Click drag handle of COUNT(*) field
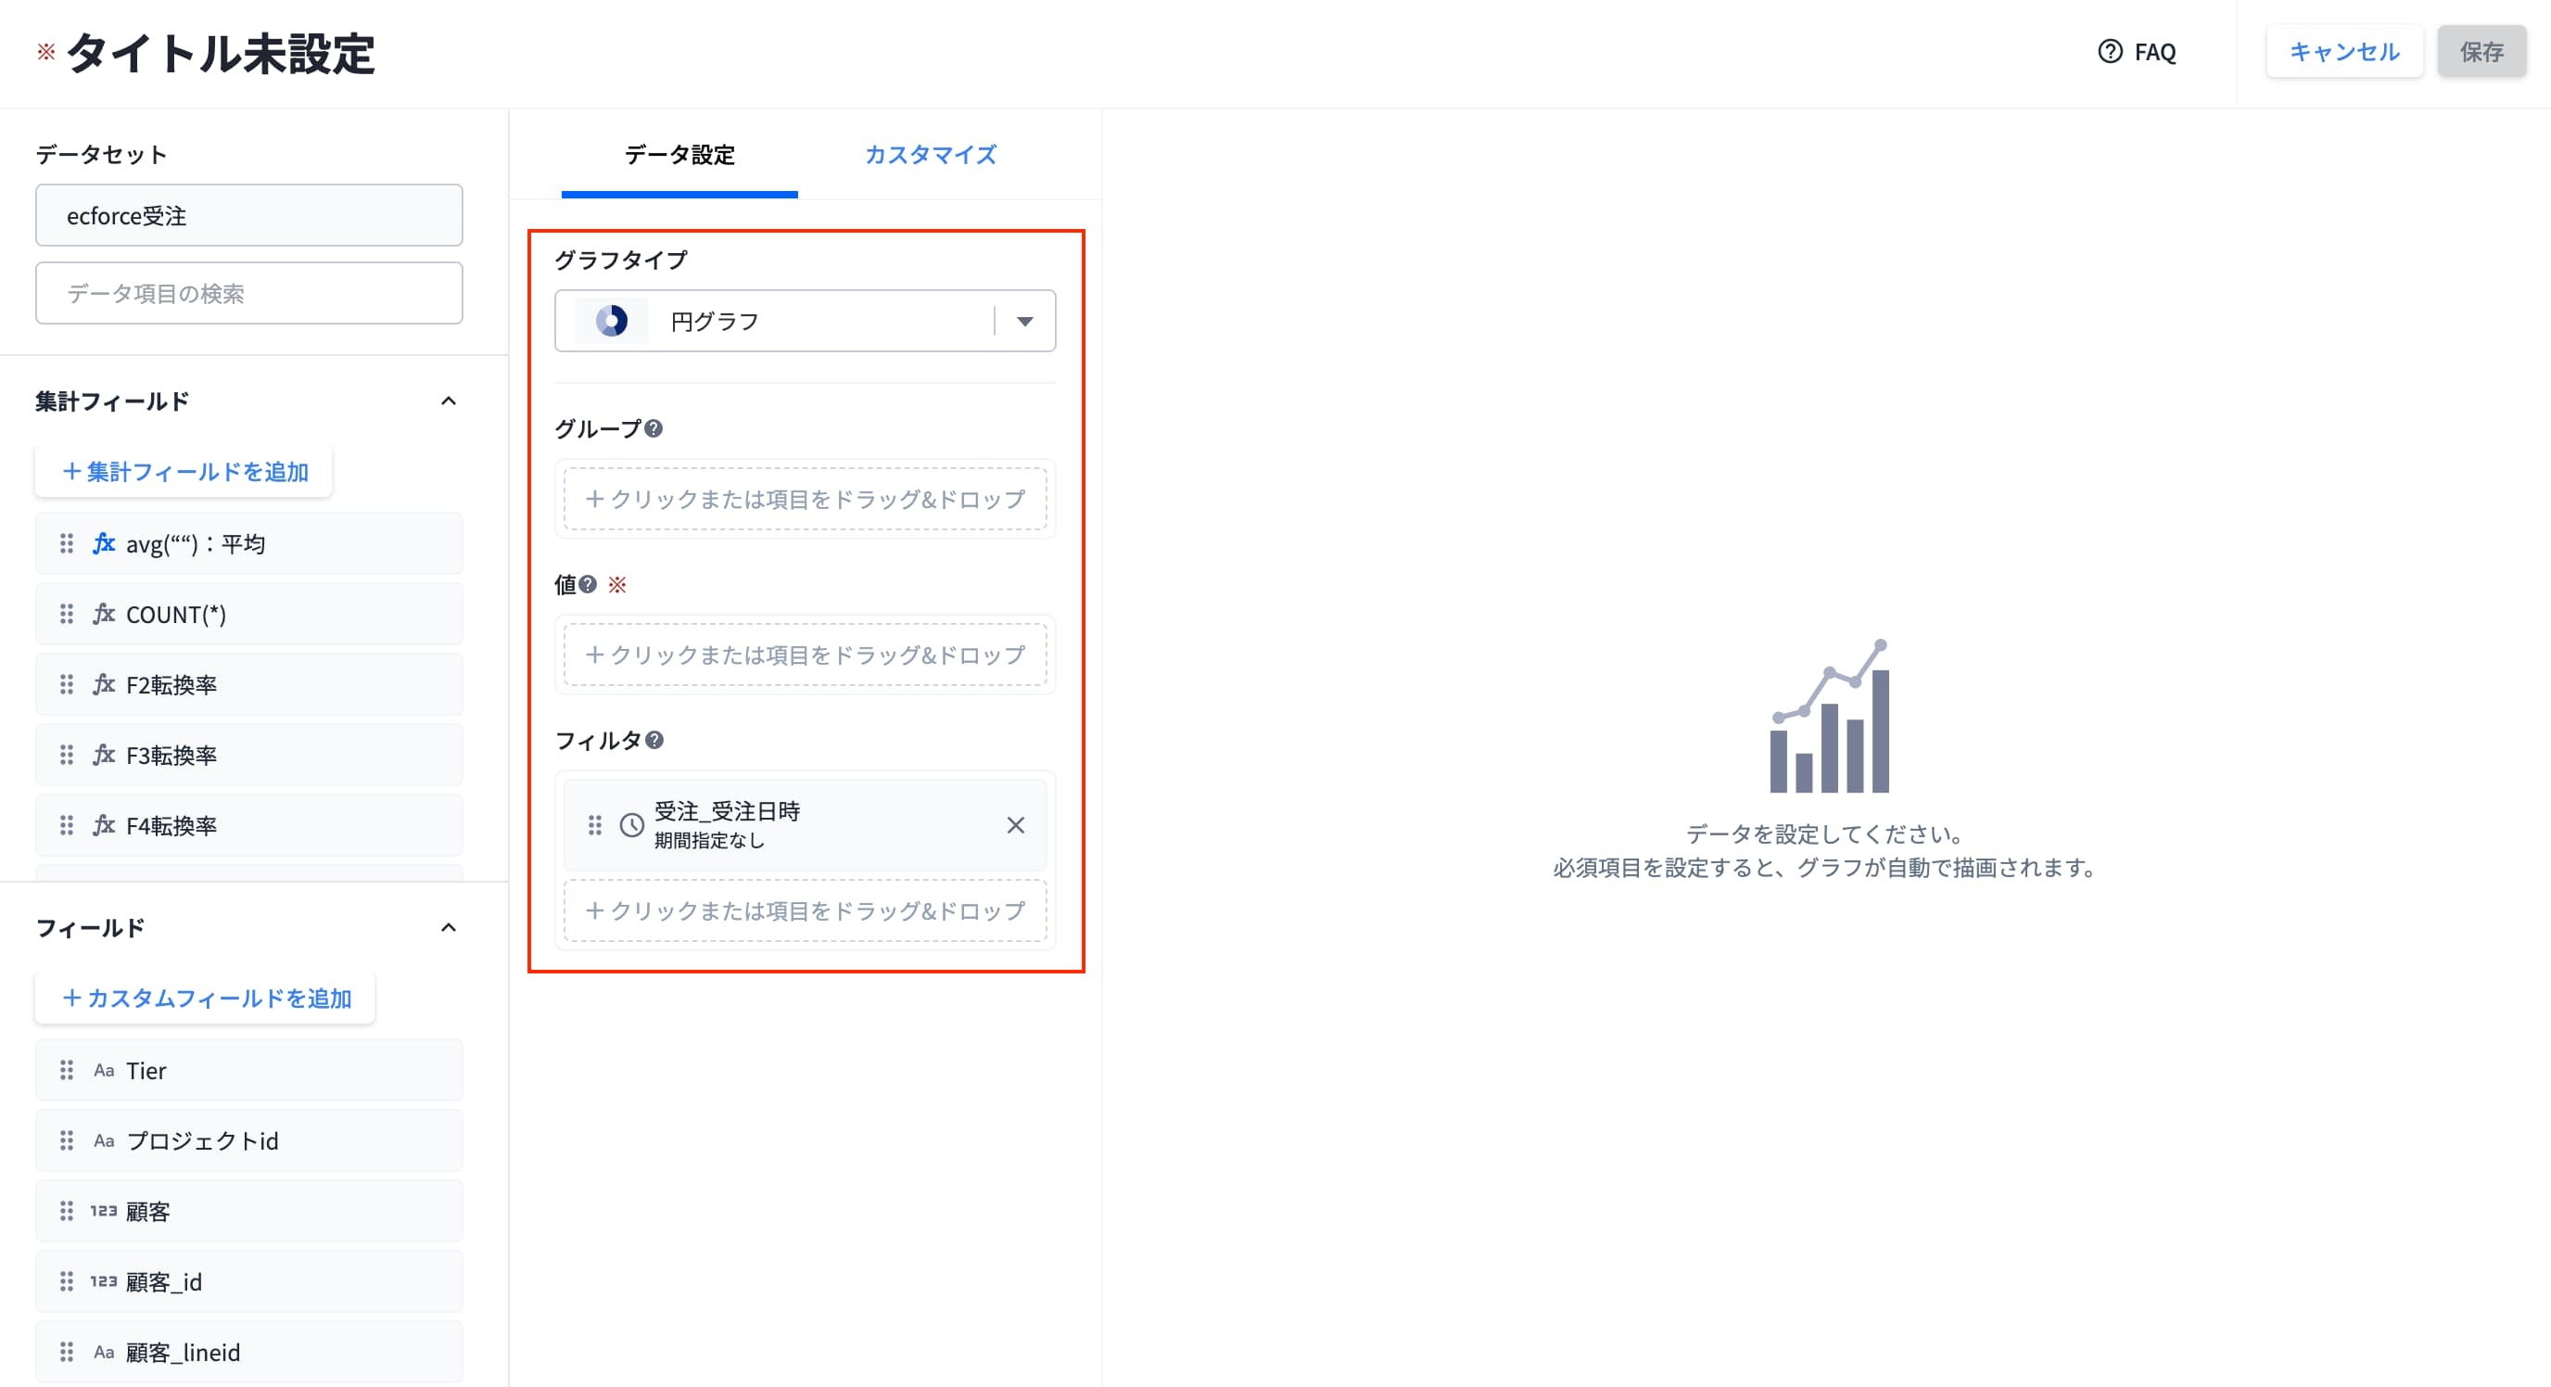Image resolution: width=2551 pixels, height=1387 pixels. coord(67,615)
